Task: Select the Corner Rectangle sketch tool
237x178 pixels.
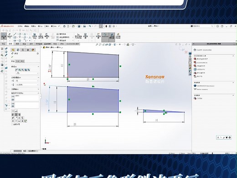Action: point(15,37)
